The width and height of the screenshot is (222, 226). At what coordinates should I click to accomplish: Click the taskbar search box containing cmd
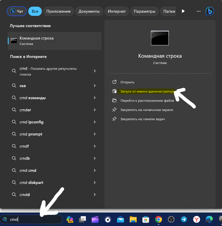pos(31,219)
